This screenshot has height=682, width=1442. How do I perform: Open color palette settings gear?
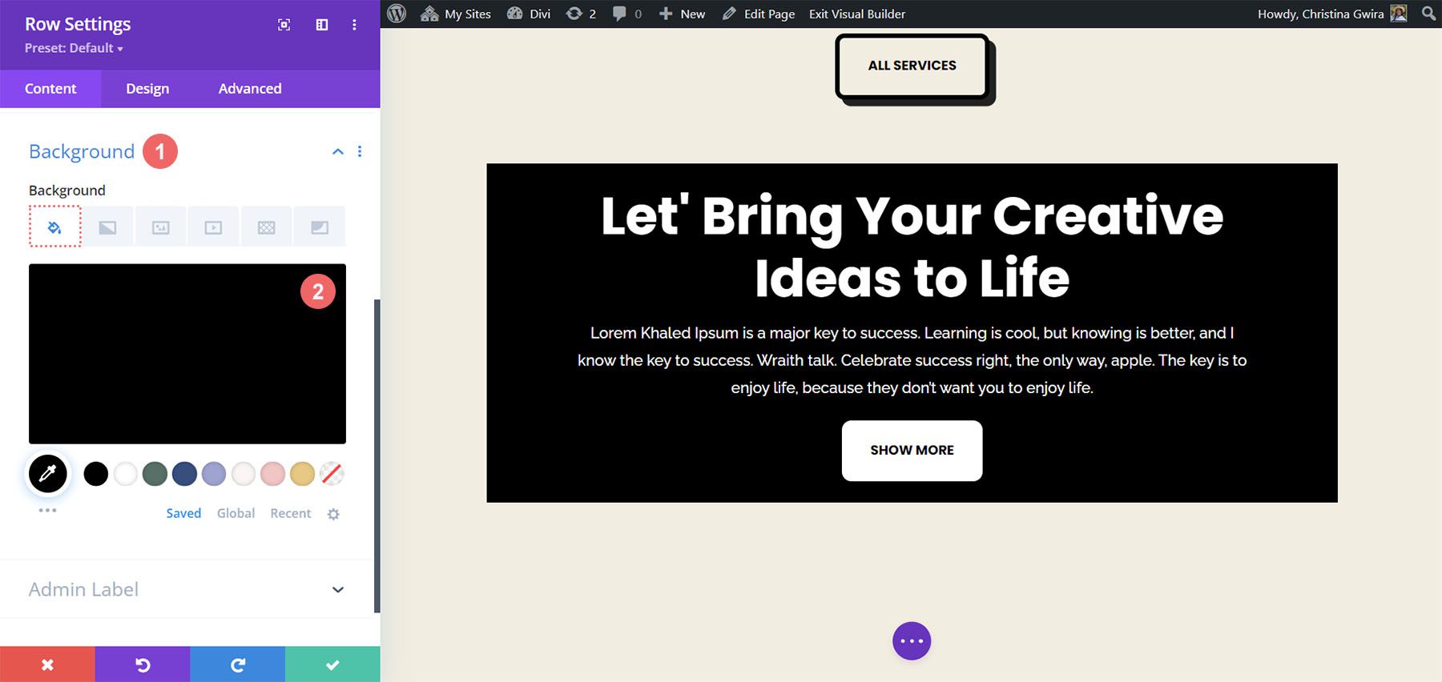pos(333,514)
